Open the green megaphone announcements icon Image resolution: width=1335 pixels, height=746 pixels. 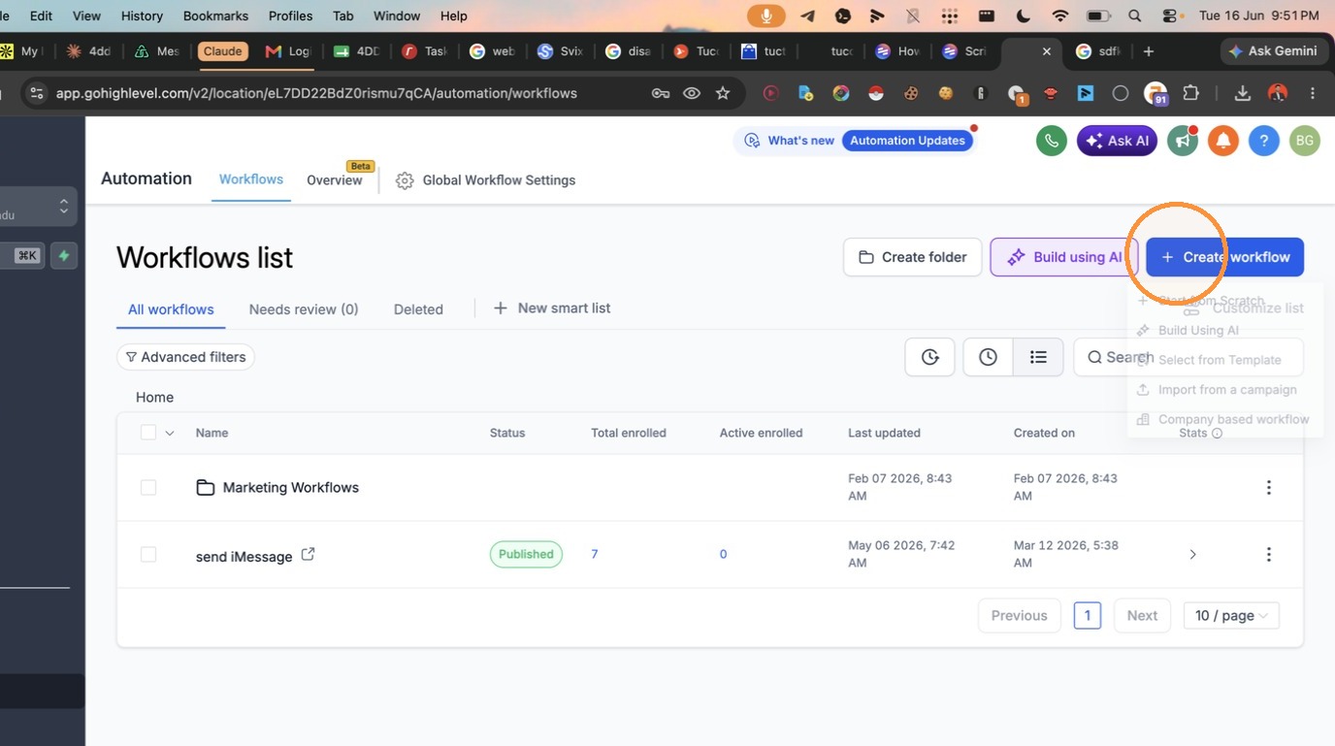(1183, 141)
